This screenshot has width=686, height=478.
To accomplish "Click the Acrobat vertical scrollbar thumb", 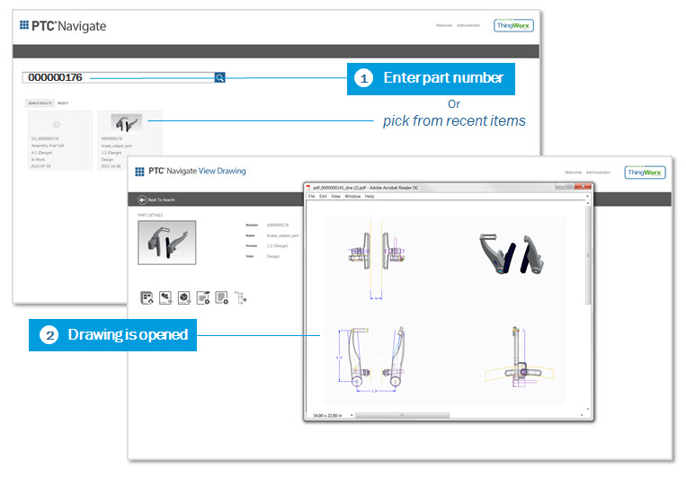I will pos(588,255).
